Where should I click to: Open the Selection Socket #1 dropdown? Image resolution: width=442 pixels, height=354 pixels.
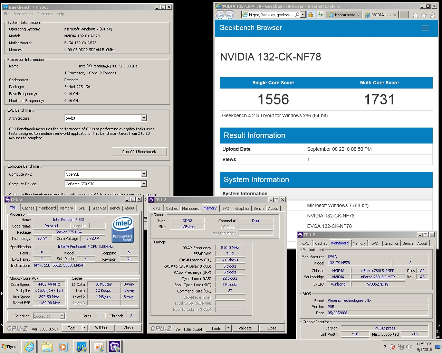[x=62, y=316]
